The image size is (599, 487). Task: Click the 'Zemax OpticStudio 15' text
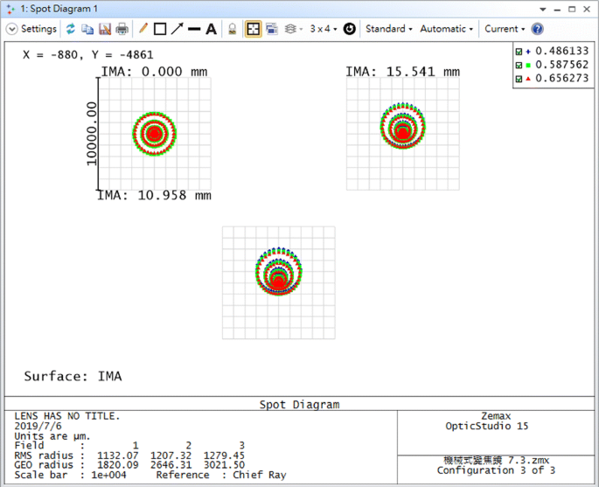point(487,421)
